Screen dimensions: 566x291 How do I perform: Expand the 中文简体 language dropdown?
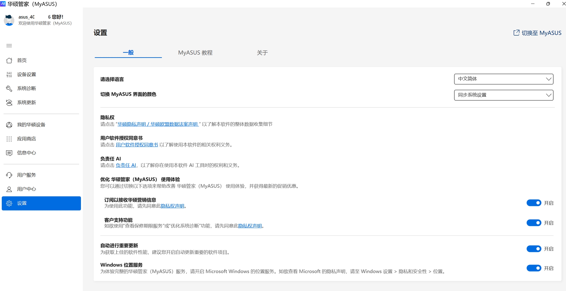click(504, 79)
